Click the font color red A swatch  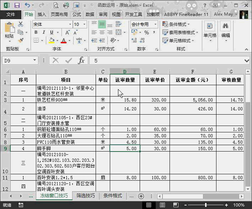pos(64,40)
